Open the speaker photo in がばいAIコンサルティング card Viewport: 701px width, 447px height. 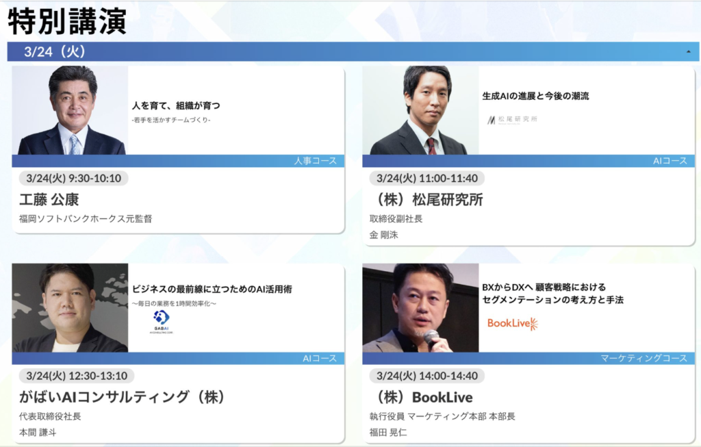pos(71,308)
